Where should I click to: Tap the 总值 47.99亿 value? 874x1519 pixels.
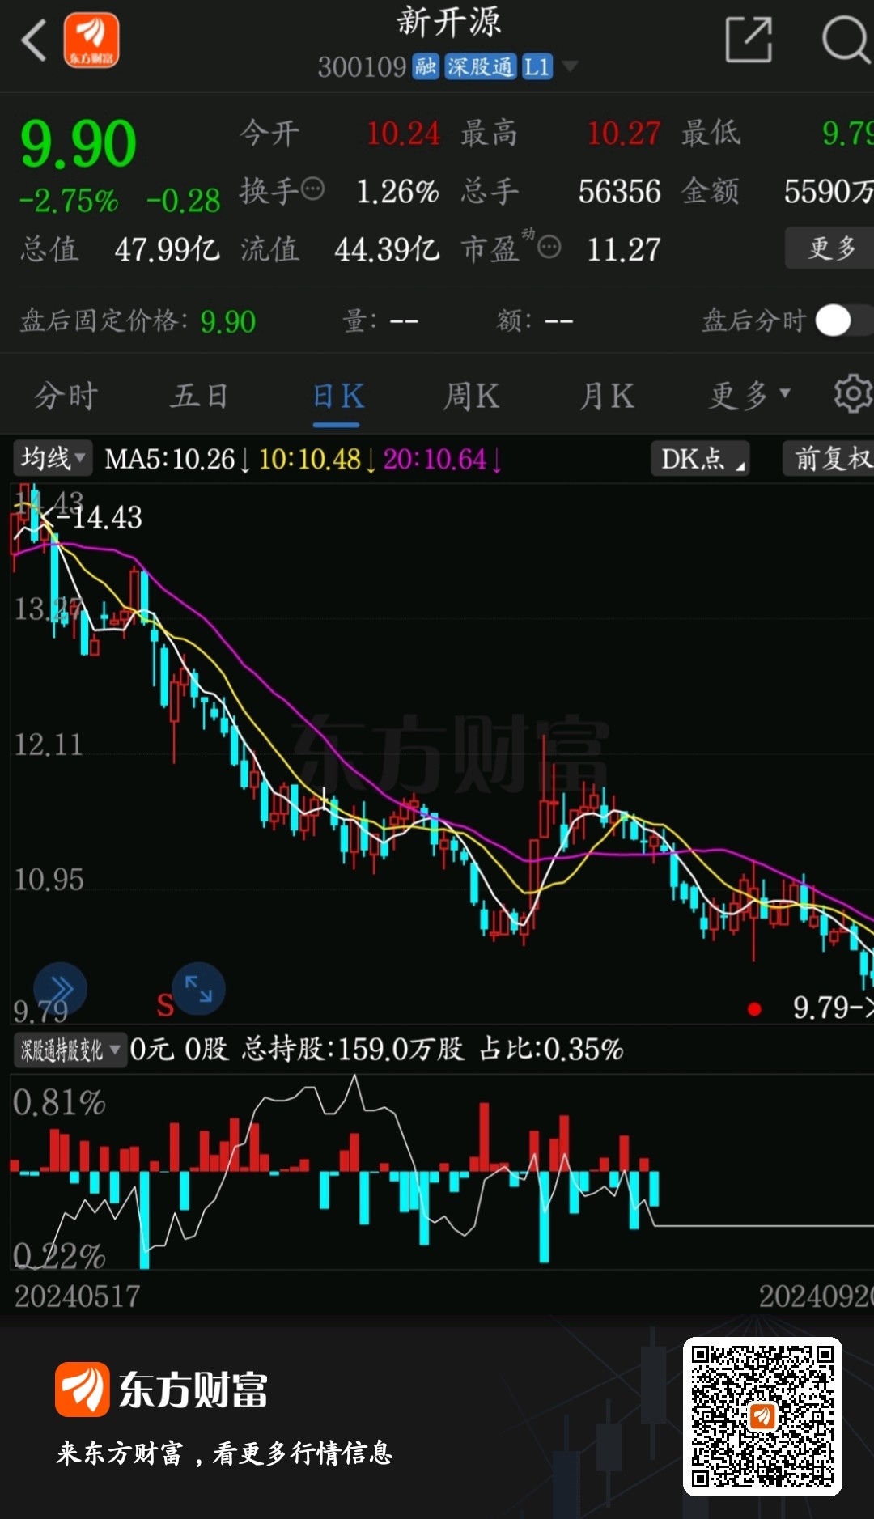pos(168,249)
